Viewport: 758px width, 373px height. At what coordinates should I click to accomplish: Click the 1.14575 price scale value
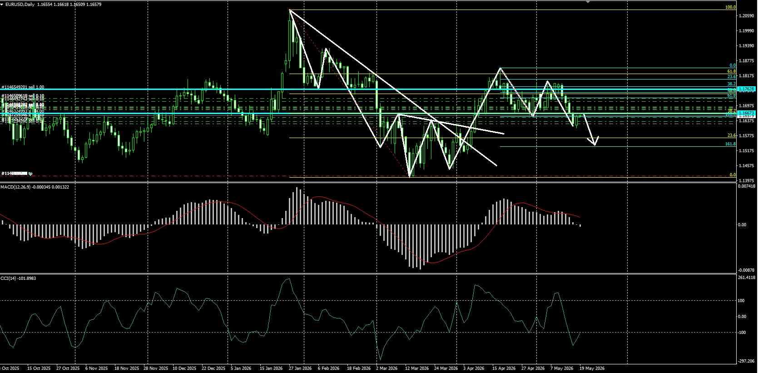747,166
